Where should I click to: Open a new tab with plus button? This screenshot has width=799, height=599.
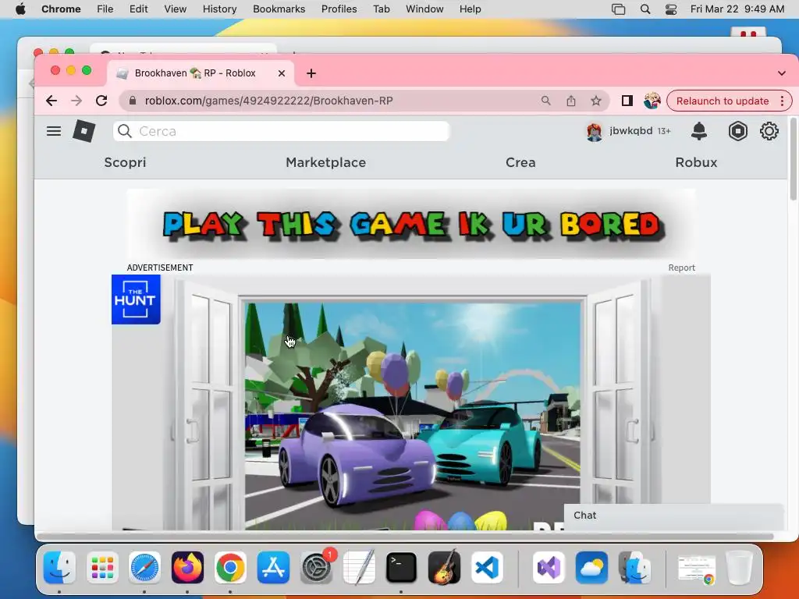pos(311,73)
